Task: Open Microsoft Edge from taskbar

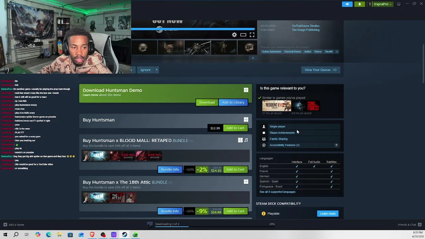Action: tap(48, 235)
